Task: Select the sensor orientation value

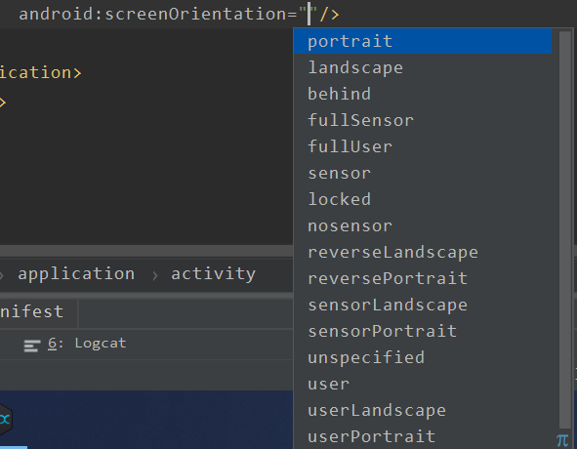Action: [423, 173]
